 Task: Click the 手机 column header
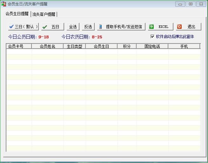pyautogui.click(x=184, y=46)
